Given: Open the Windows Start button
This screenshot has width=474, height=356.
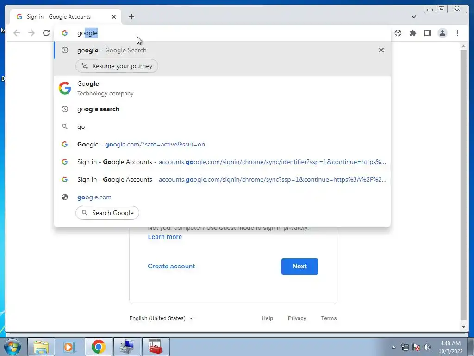Looking at the screenshot, I should point(12,347).
